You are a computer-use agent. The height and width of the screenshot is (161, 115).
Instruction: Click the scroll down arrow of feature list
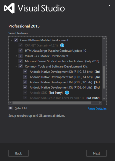104,98
